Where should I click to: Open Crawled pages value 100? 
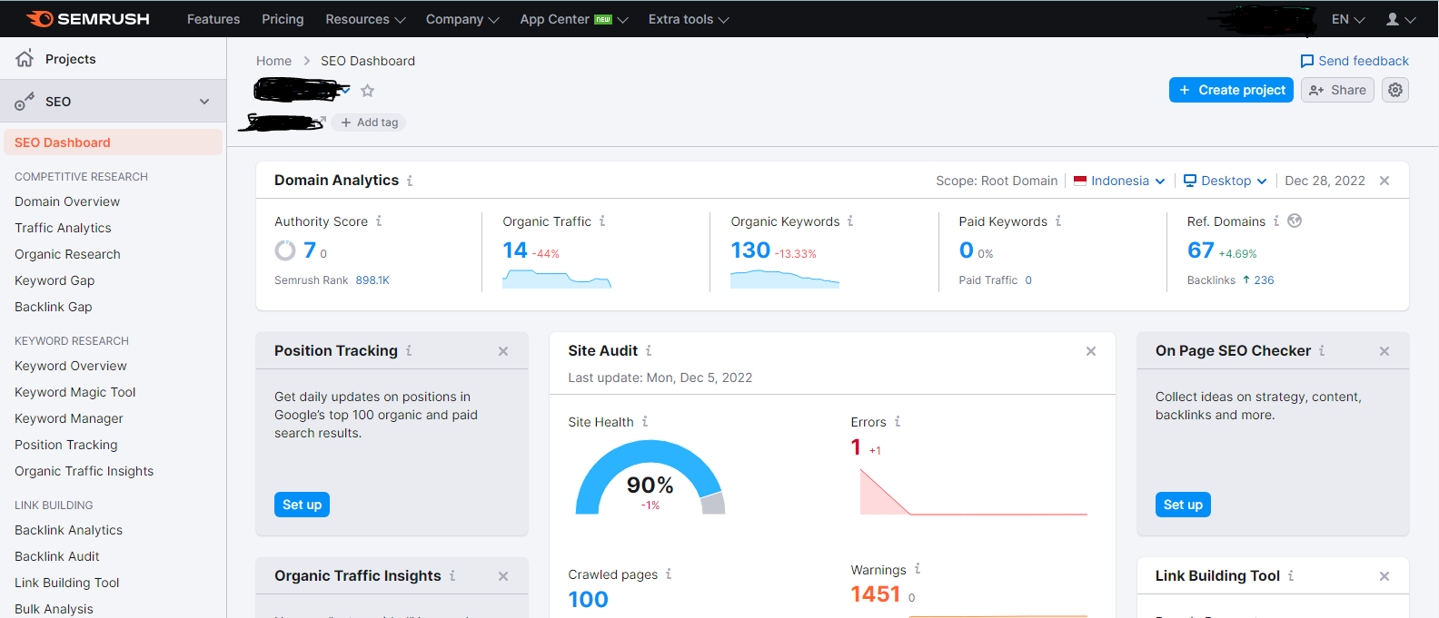coord(589,599)
